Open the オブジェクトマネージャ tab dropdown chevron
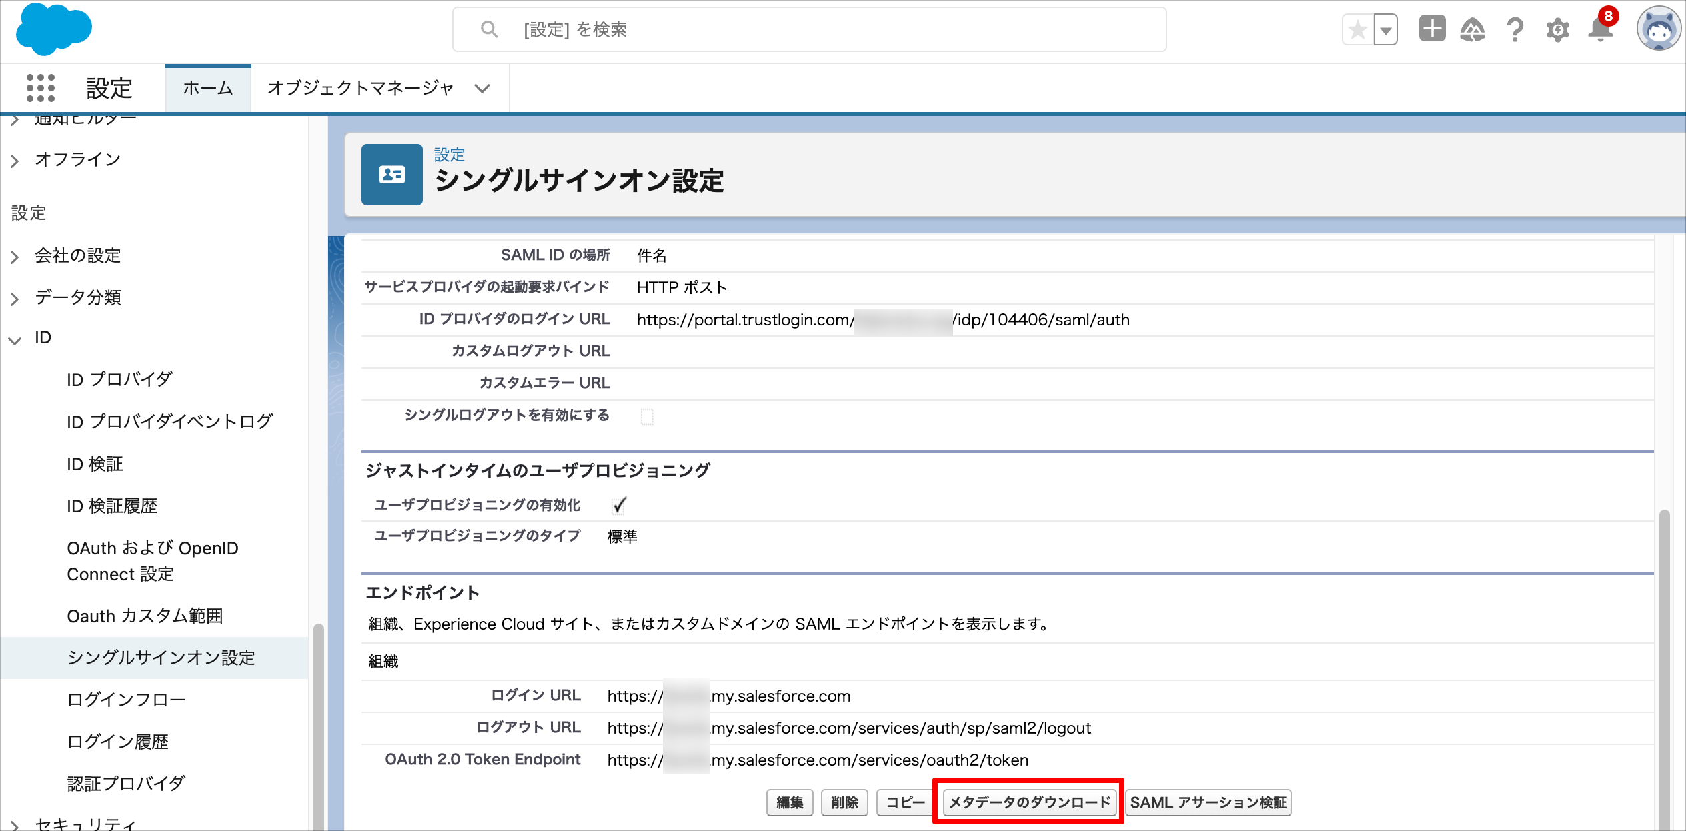Viewport: 1686px width, 831px height. pyautogui.click(x=482, y=88)
